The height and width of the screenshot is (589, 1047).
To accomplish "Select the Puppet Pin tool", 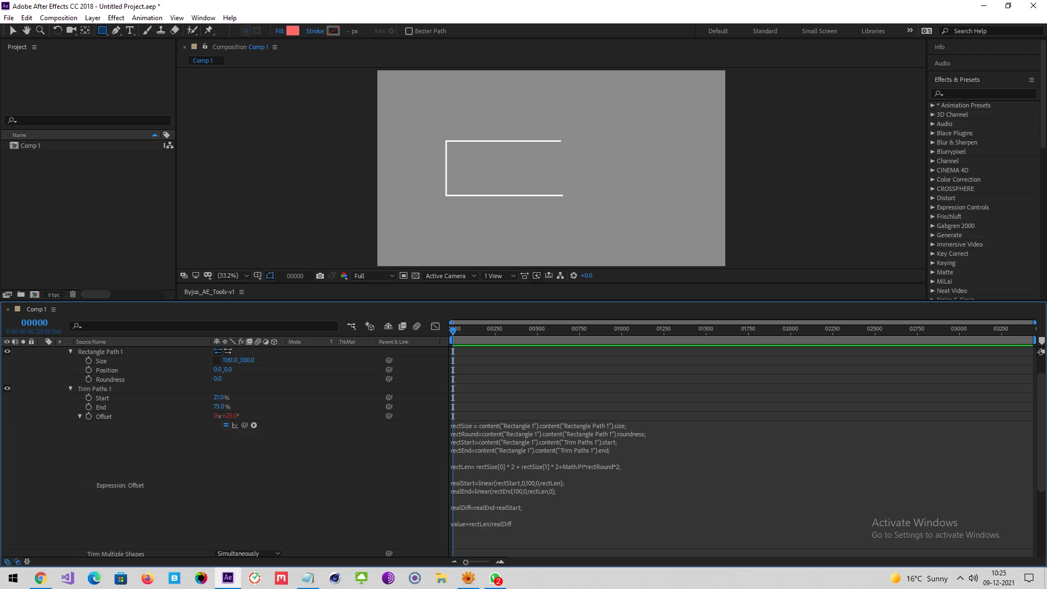I will (x=209, y=31).
